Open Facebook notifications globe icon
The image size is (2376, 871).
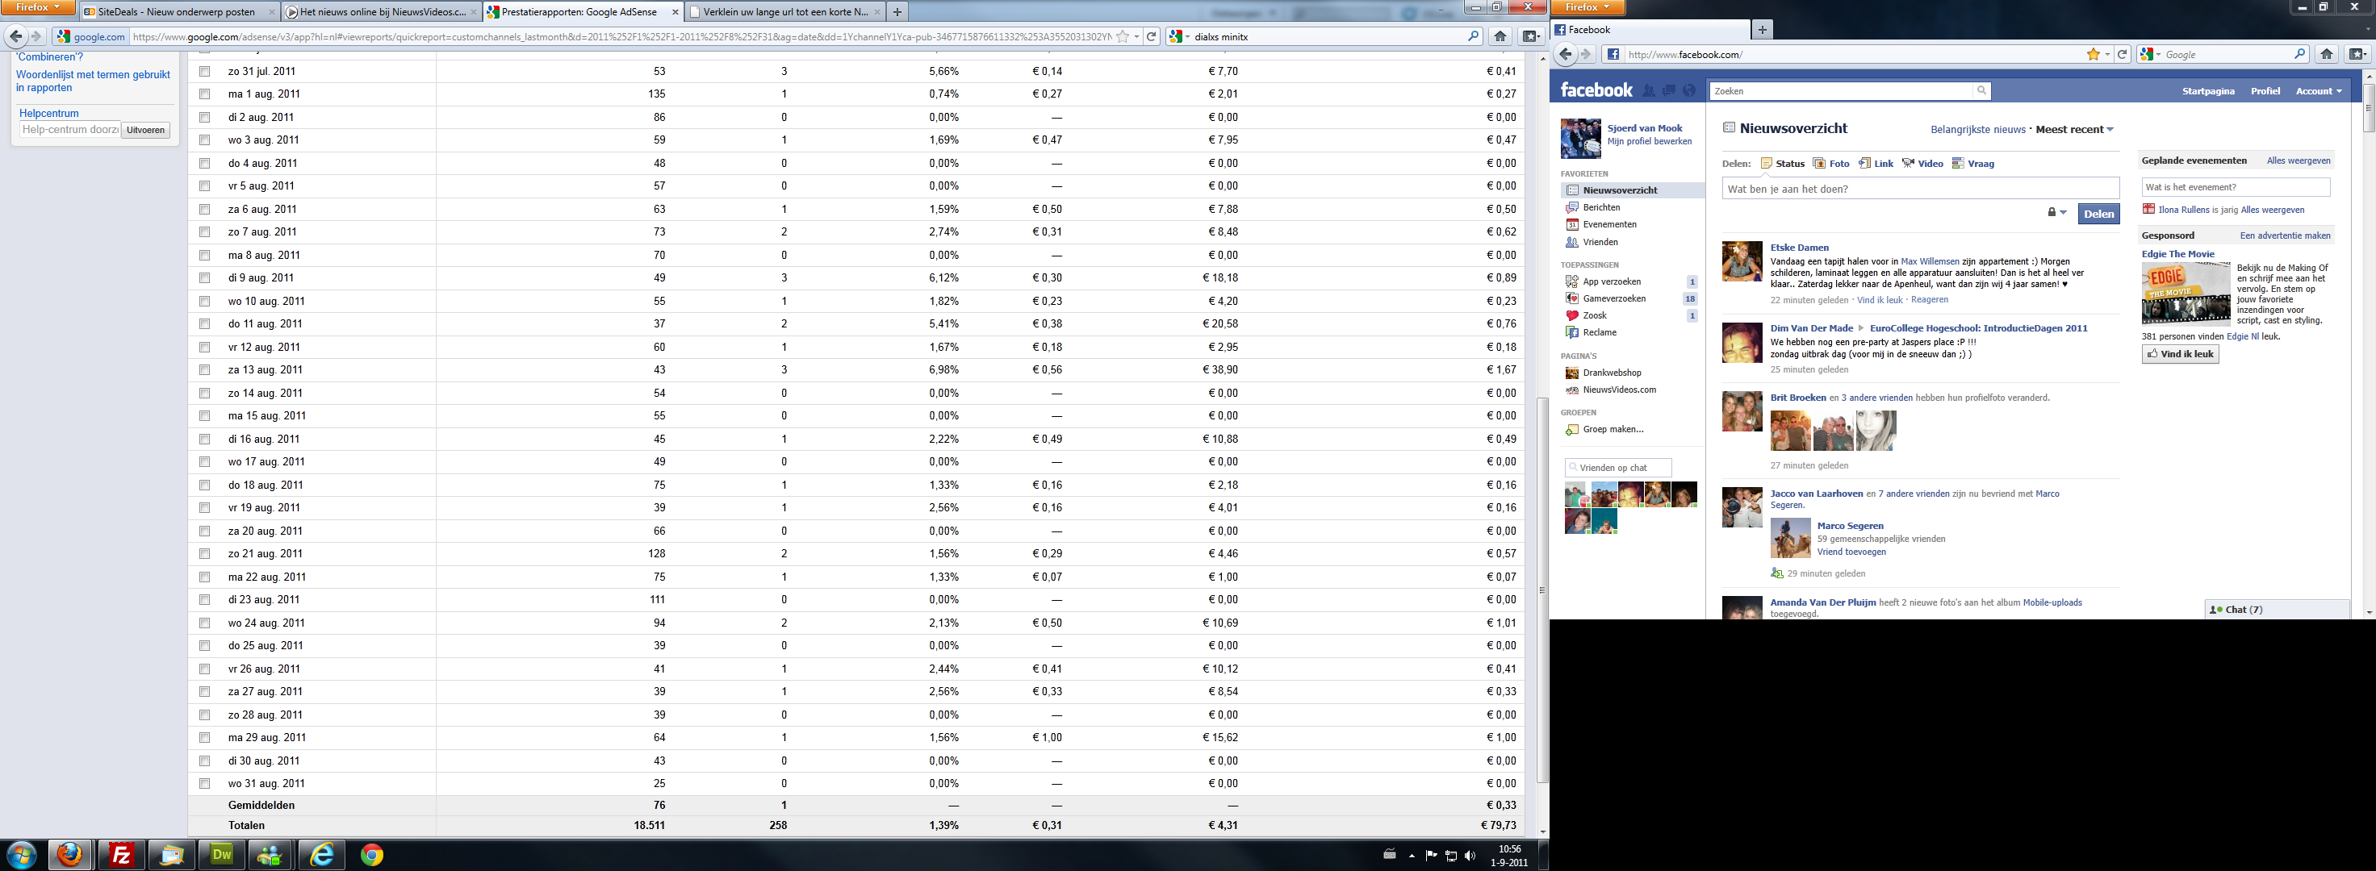(1690, 90)
